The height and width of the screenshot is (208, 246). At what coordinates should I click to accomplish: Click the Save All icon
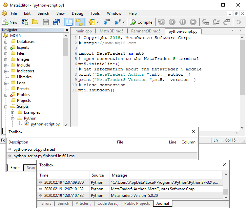(x=56, y=22)
